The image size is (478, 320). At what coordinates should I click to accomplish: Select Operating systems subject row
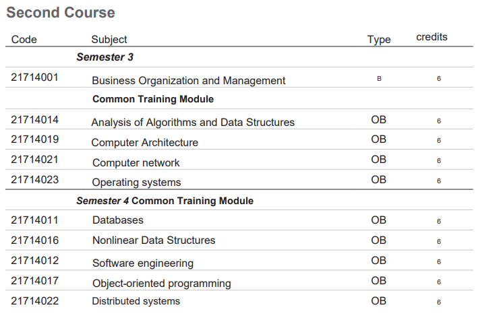pos(239,179)
